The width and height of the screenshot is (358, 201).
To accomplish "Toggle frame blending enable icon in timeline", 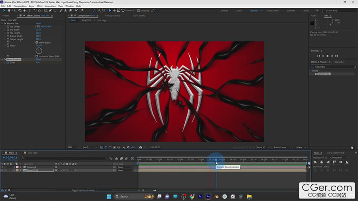I will (x=122, y=159).
